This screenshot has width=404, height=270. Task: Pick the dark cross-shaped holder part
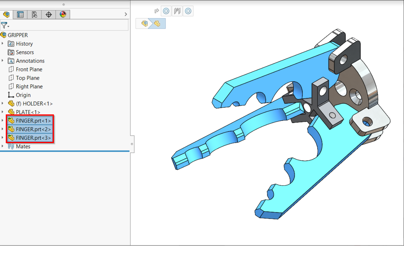[x=320, y=102]
